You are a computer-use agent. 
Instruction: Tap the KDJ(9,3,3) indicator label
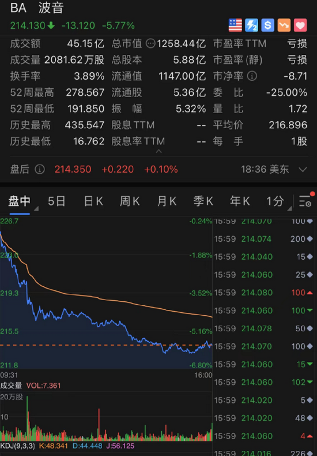pos(17,446)
